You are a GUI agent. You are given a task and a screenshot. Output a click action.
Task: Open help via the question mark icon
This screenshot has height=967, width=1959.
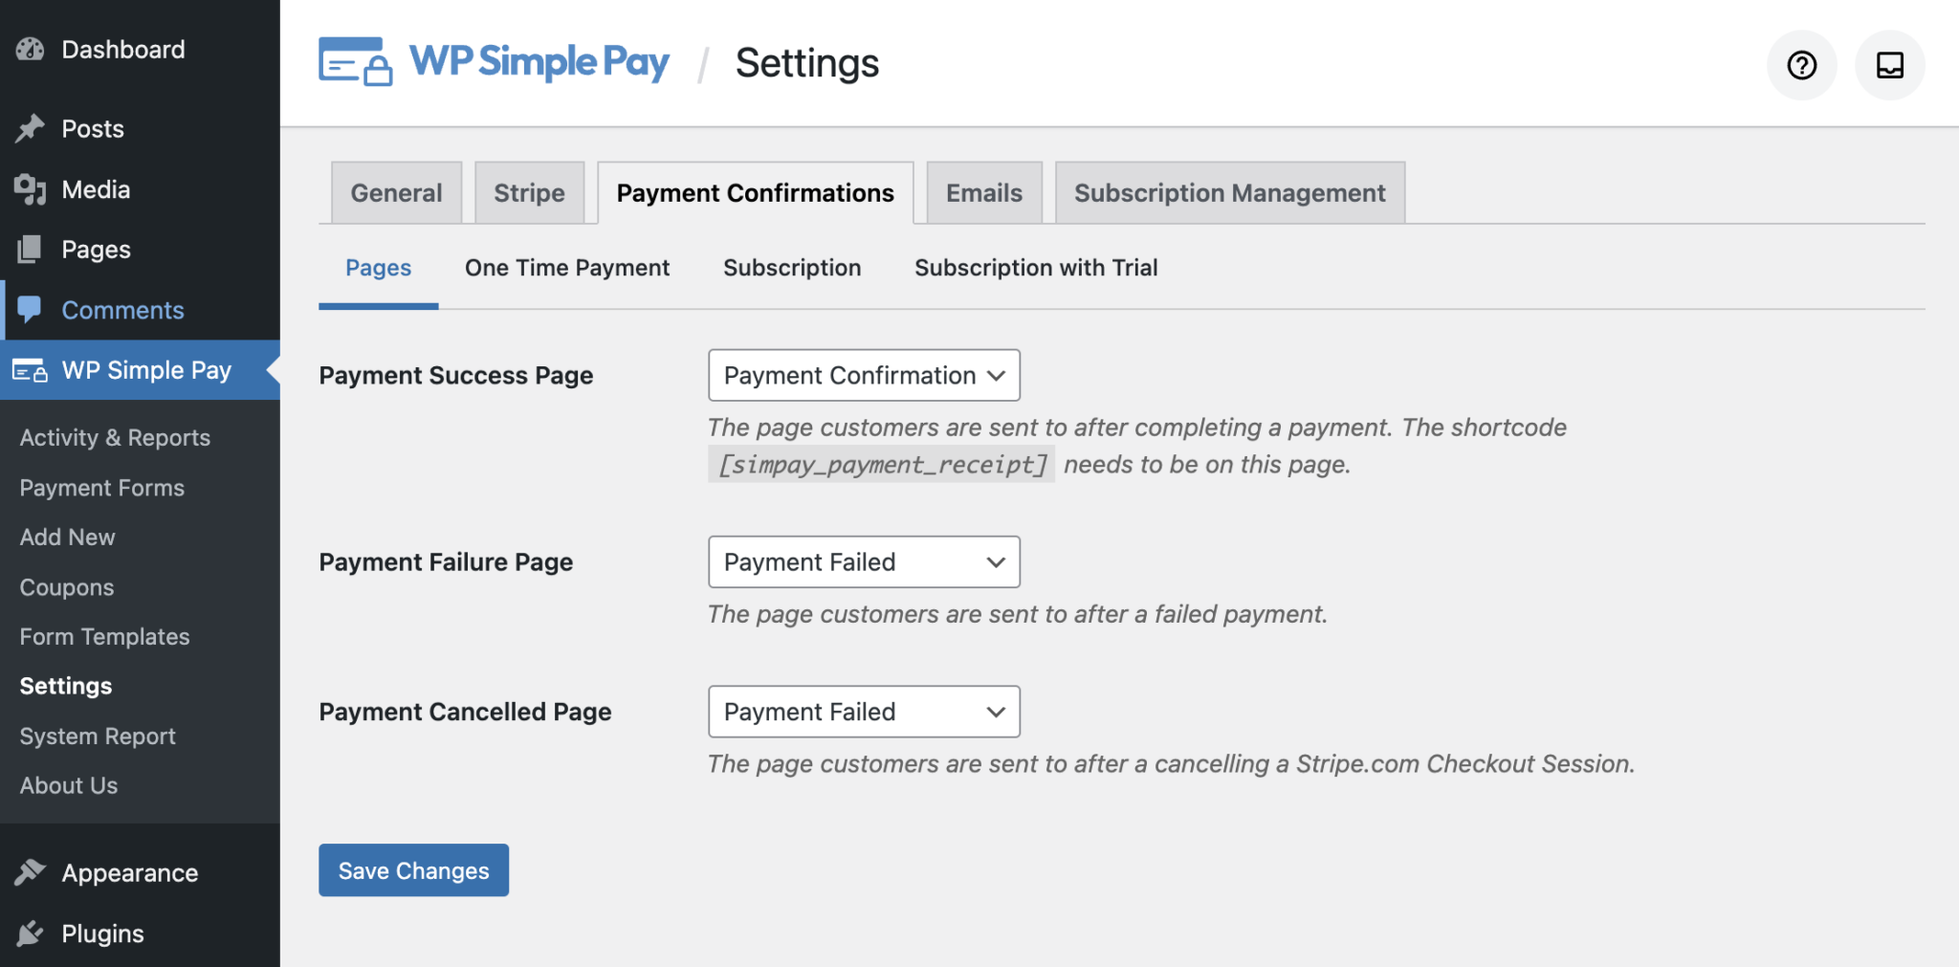(x=1802, y=65)
